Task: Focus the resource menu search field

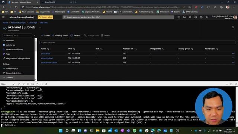Action: (x=17, y=35)
